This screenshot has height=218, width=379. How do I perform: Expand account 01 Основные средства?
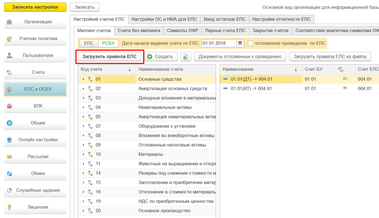coord(83,80)
